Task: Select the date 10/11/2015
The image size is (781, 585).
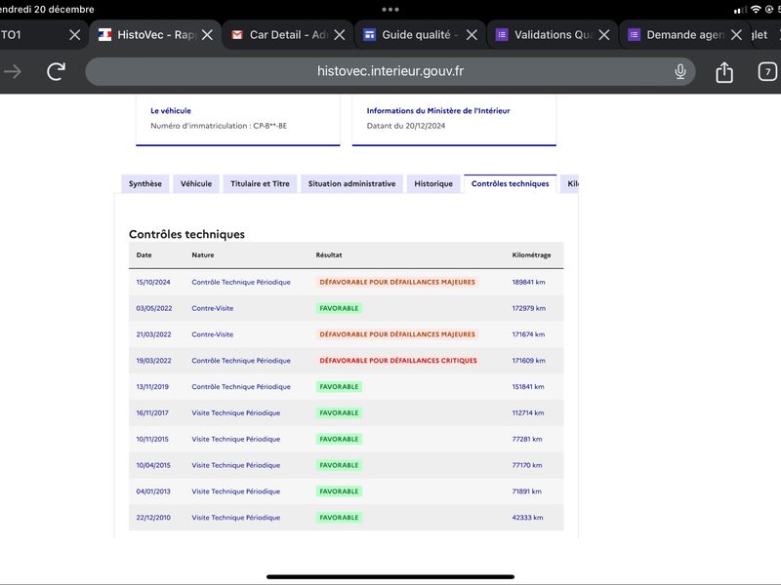Action: pyautogui.click(x=152, y=440)
